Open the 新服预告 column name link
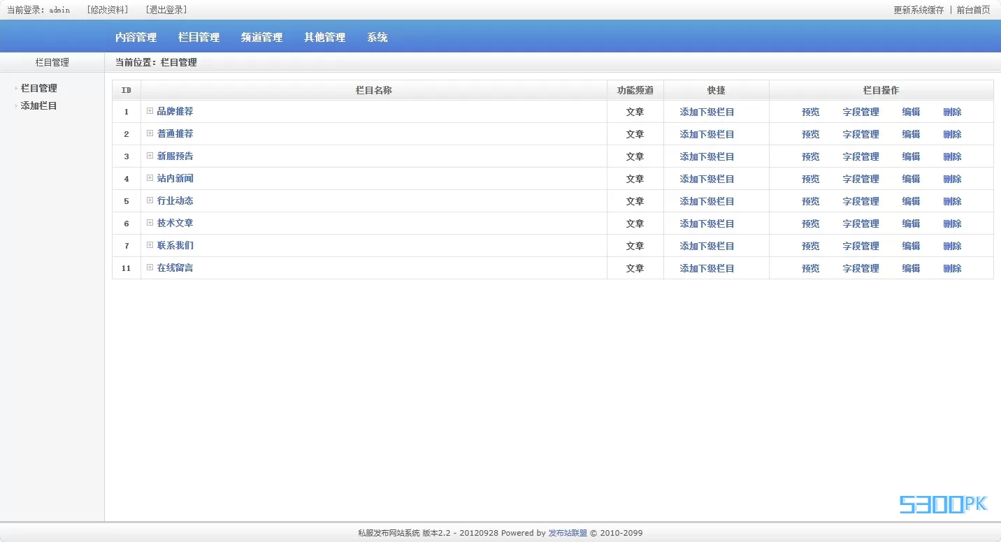This screenshot has width=1001, height=542. click(175, 156)
